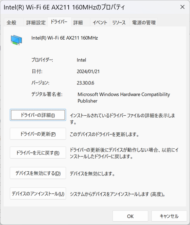This screenshot has height=225, width=190.
Task: Click the Microsoft Windows Hardware Compatibility Publisher text
Action: pyautogui.click(x=124, y=98)
